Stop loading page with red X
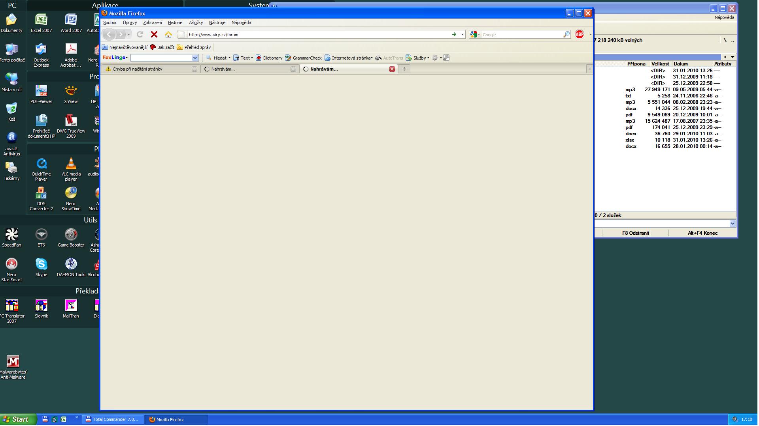759x426 pixels. [x=154, y=35]
